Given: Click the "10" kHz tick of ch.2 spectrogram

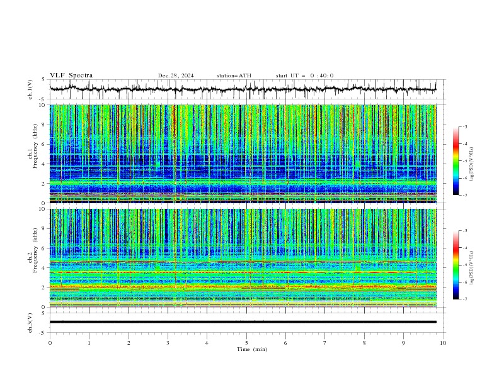Looking at the screenshot, I should click(x=43, y=209).
